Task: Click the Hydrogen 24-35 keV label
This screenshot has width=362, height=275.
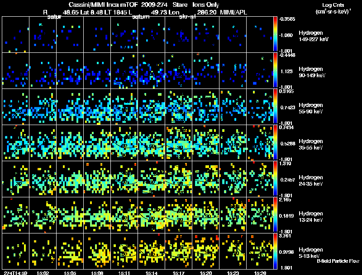Action: [311, 181]
